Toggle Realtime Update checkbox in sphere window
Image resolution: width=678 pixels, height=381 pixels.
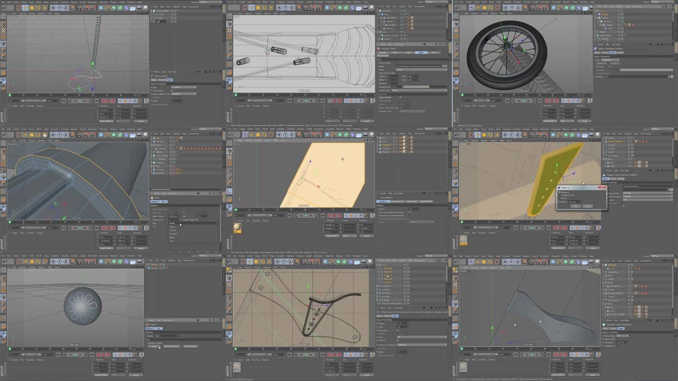(x=164, y=343)
